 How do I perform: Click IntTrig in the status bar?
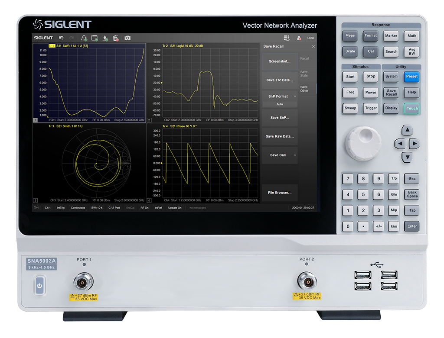click(61, 208)
